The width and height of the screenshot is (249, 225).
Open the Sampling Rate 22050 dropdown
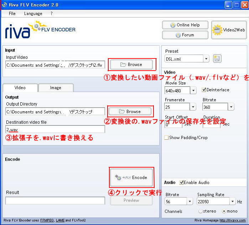click(x=233, y=201)
